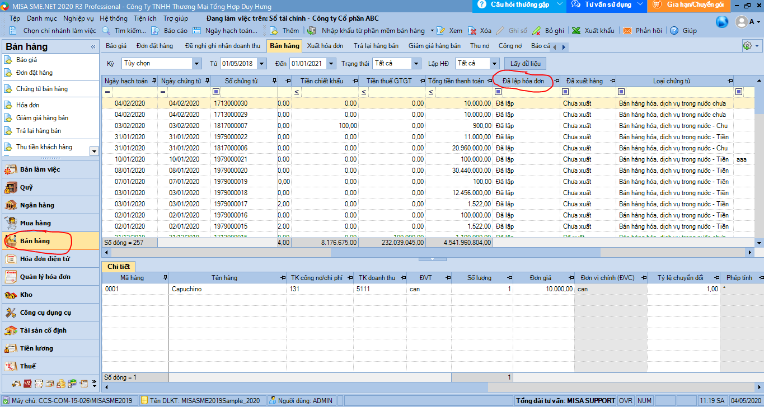
Task: Open Công cụ dụng cụ module
Action: point(50,313)
